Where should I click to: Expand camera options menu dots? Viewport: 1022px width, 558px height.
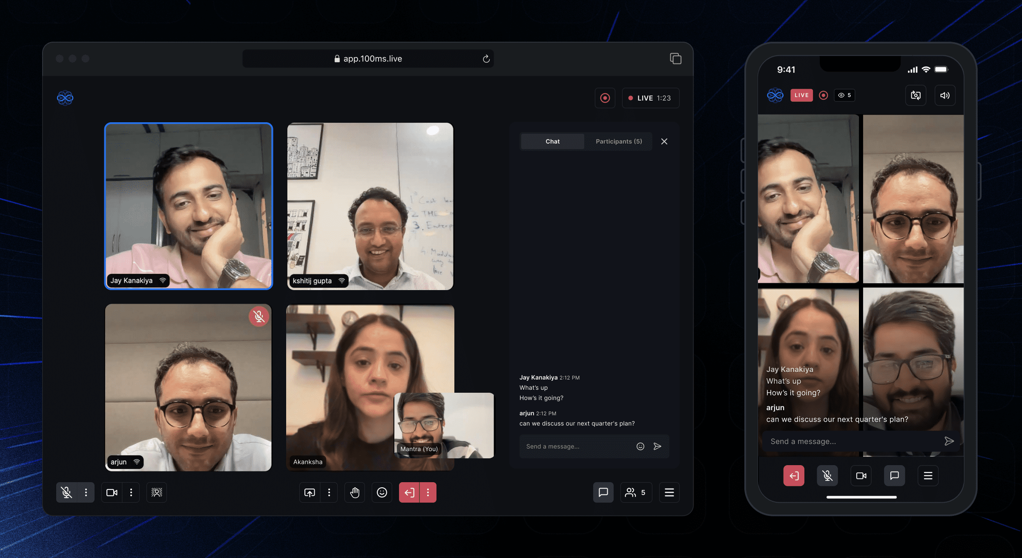(131, 492)
